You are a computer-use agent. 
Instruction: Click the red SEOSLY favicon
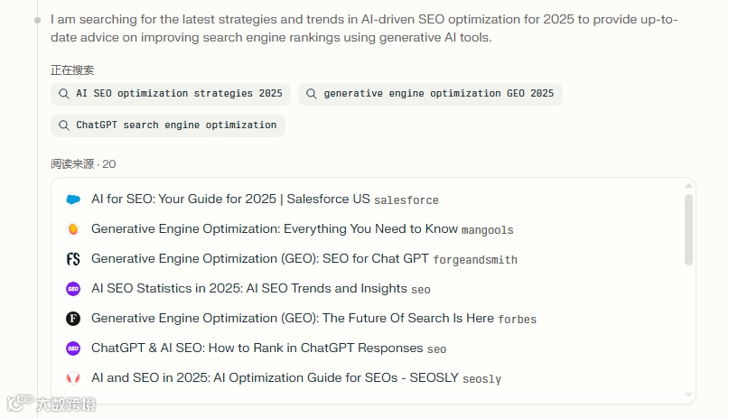73,378
